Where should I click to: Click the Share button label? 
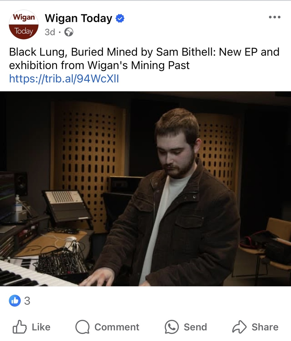pyautogui.click(x=265, y=327)
